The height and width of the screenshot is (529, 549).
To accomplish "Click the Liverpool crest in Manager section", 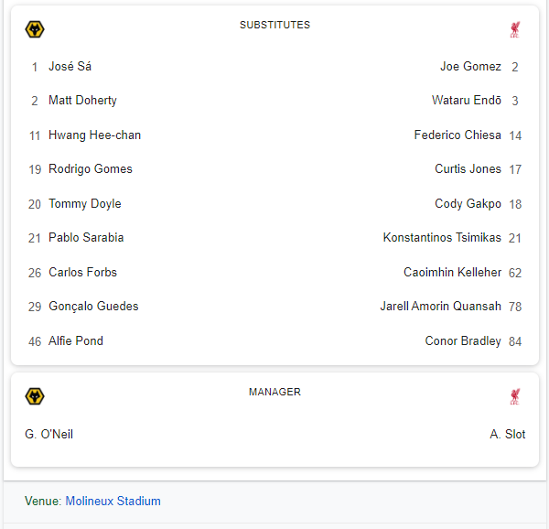I will (x=514, y=396).
